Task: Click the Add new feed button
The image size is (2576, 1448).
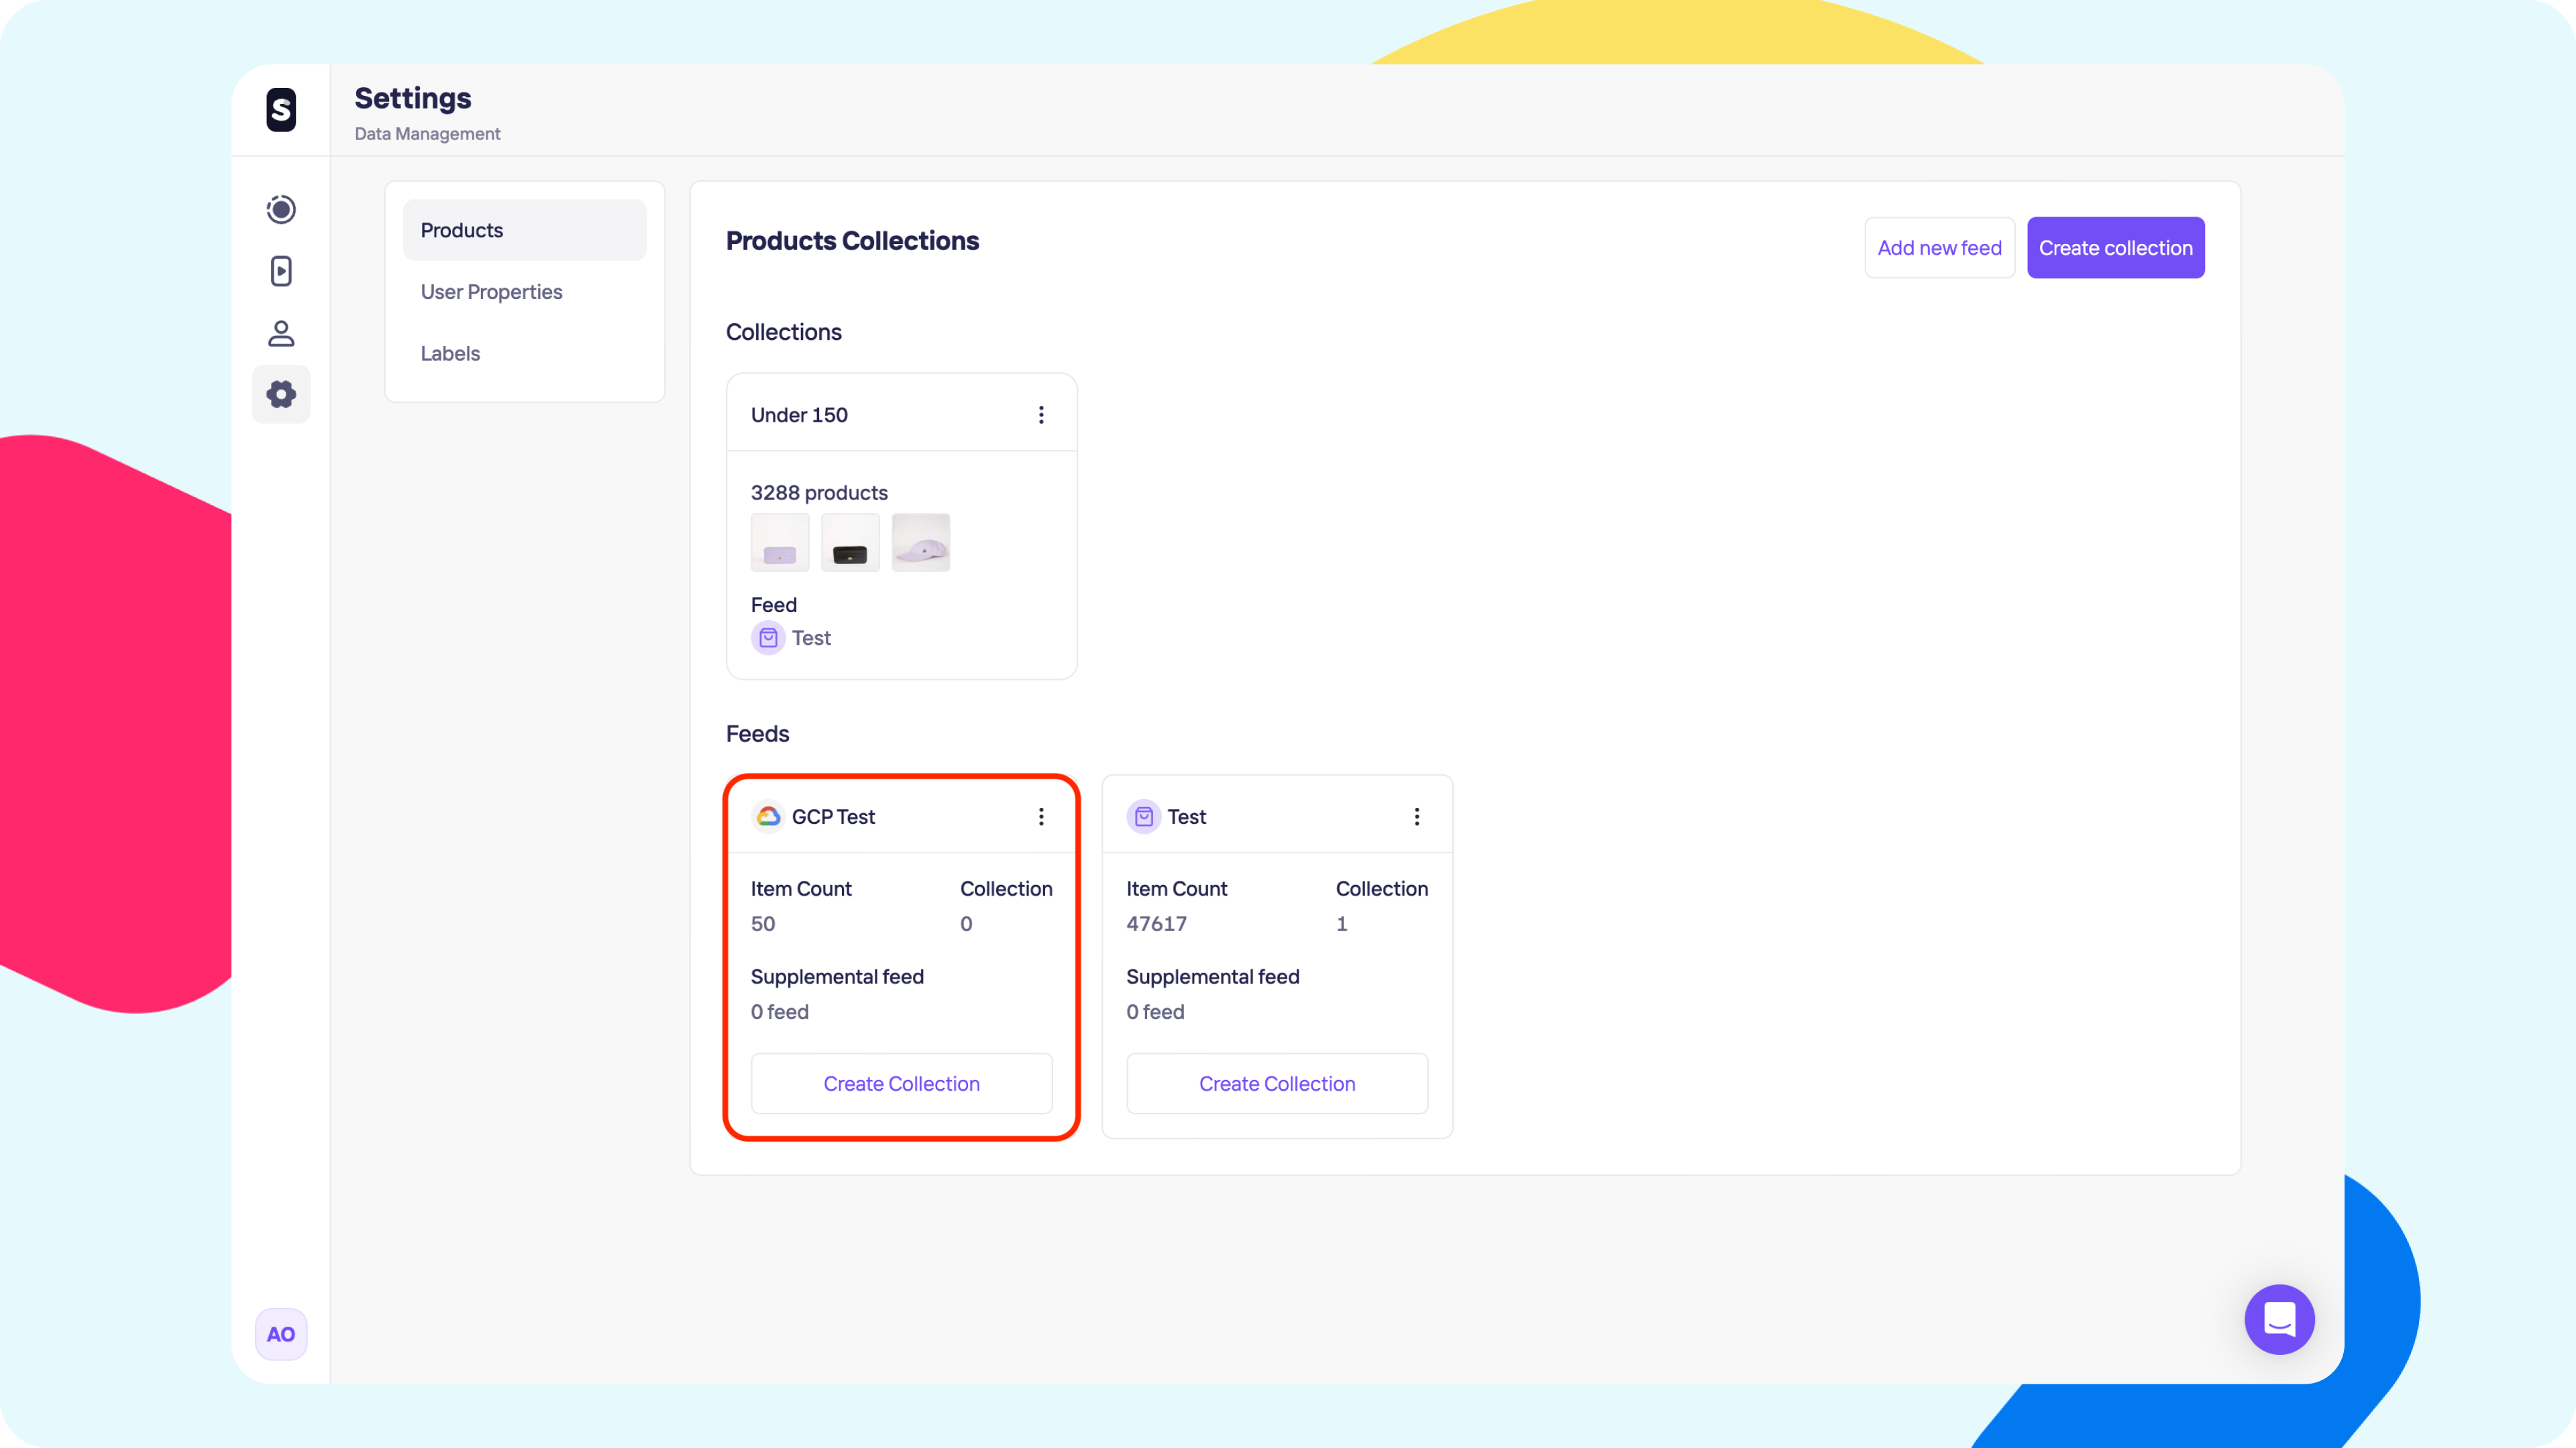Action: (x=1939, y=248)
